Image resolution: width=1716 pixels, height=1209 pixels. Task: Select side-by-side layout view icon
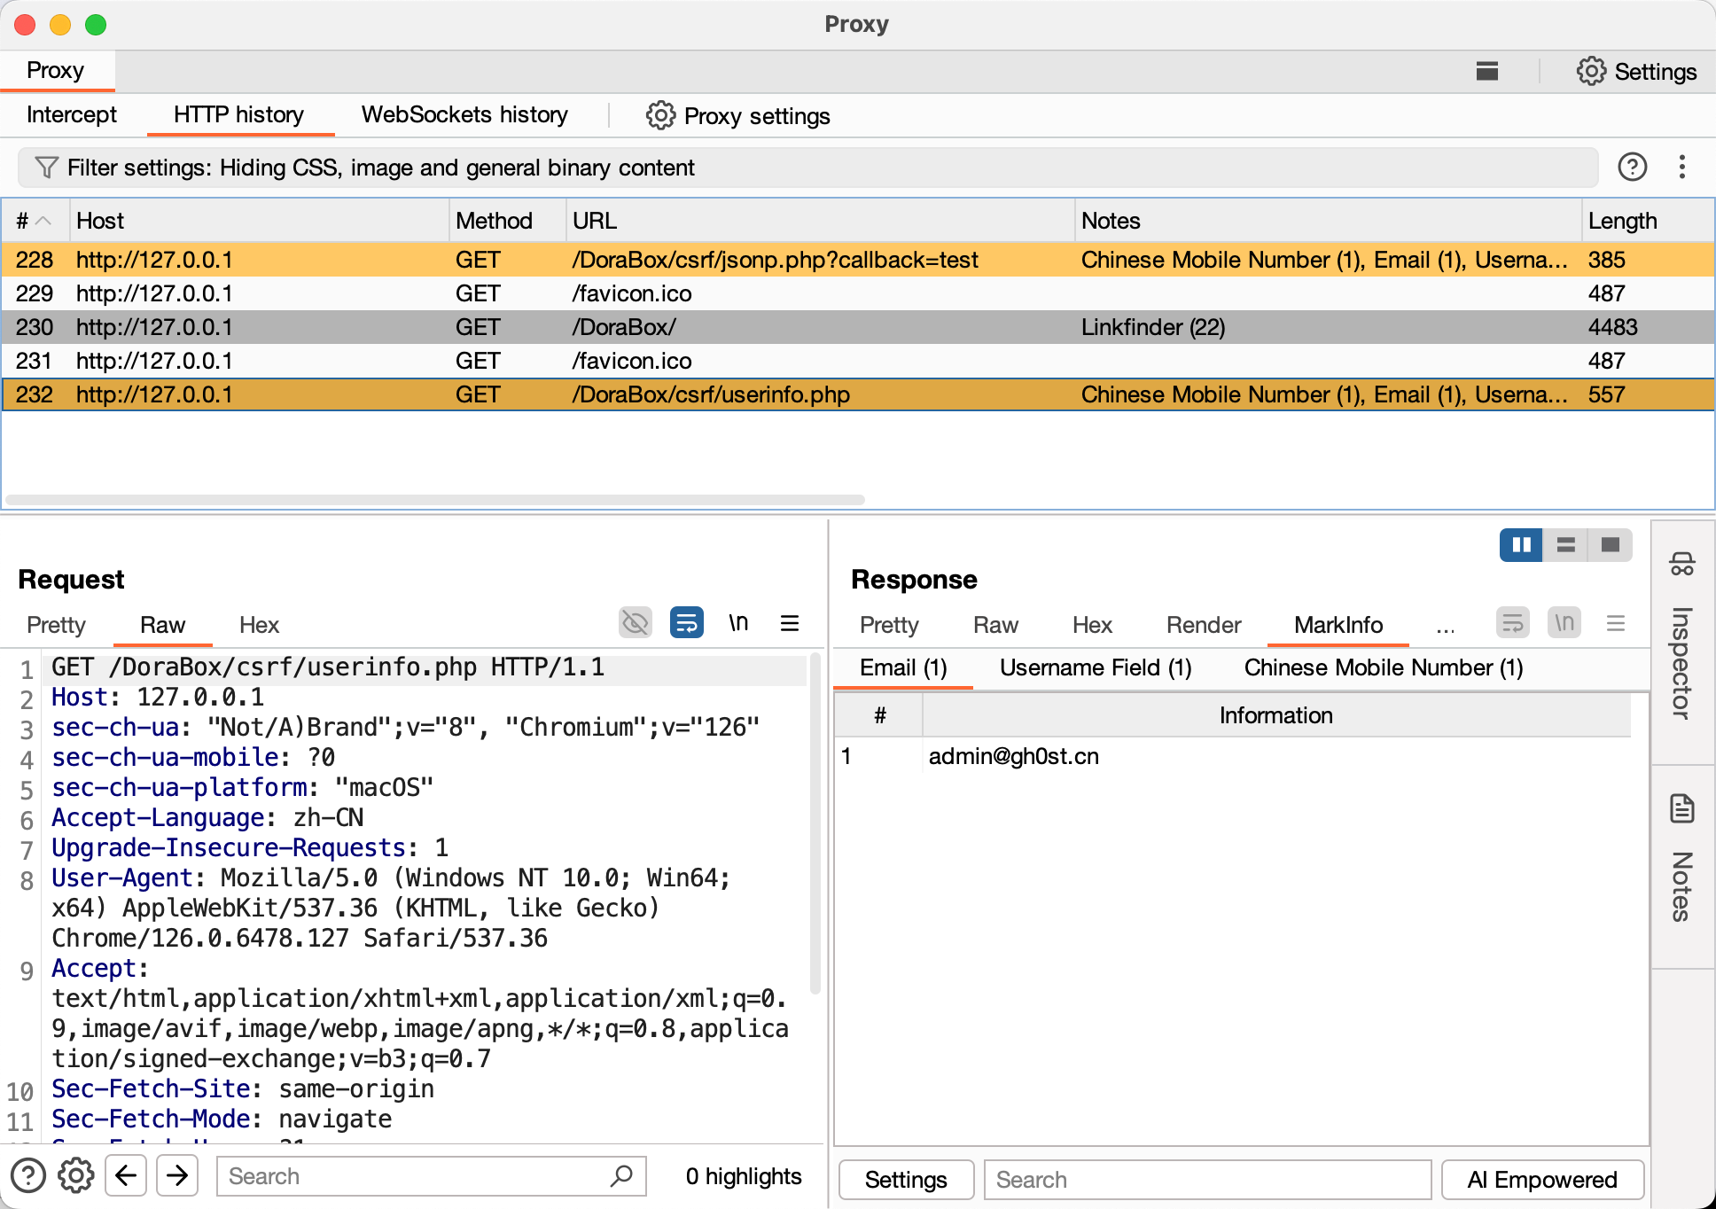1521,544
